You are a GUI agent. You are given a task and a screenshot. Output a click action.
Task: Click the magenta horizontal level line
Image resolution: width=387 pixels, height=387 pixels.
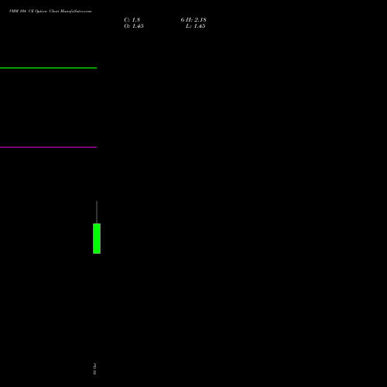tap(49, 147)
